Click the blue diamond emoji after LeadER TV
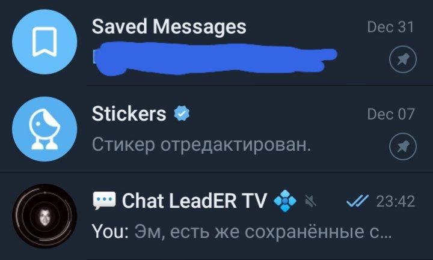 click(x=285, y=201)
